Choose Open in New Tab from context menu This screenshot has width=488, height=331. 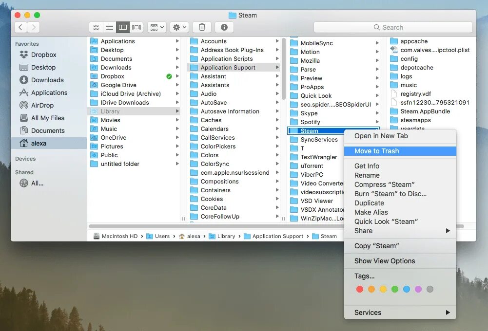coord(400,136)
